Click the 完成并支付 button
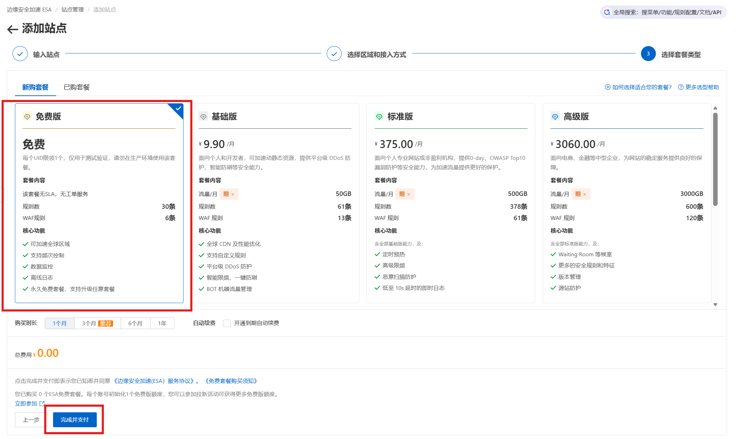 75,420
